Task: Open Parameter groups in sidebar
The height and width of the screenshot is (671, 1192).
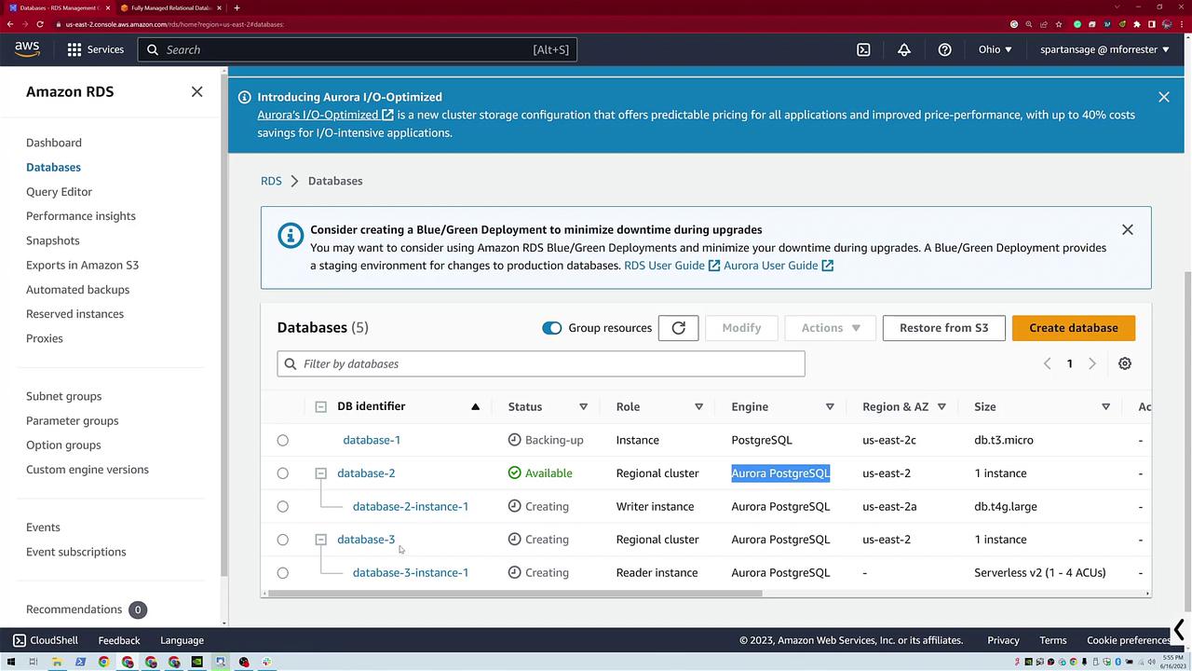Action: 73,420
